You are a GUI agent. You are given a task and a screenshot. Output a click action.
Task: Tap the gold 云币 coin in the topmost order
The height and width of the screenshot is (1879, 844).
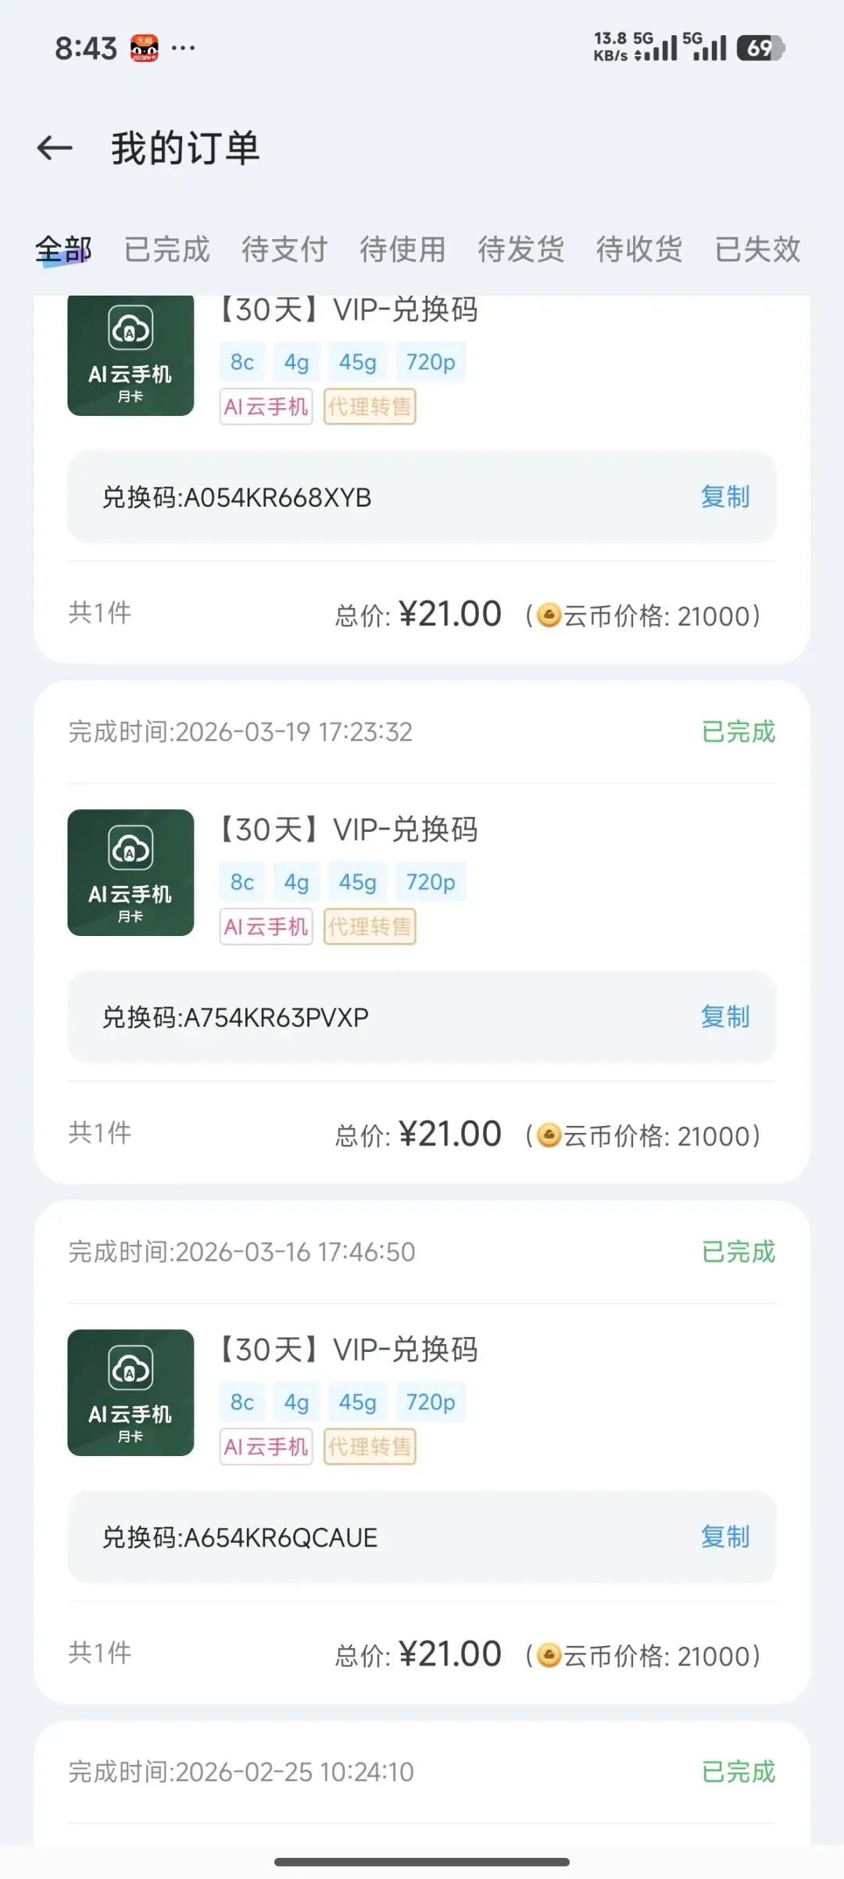(549, 615)
